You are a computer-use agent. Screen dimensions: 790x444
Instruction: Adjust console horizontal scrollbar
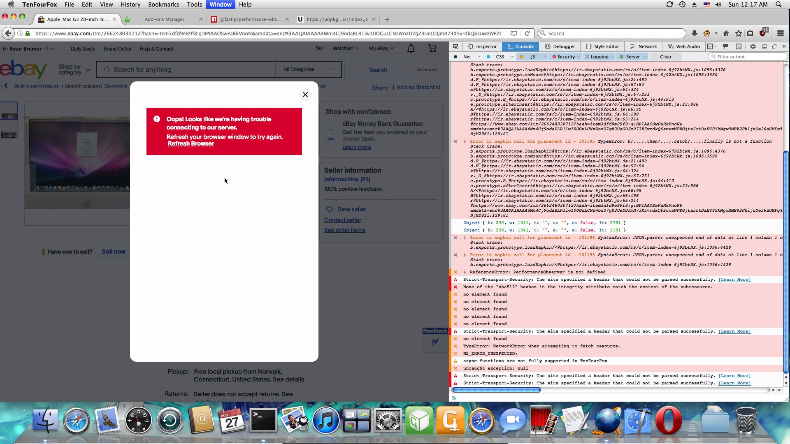click(x=496, y=390)
